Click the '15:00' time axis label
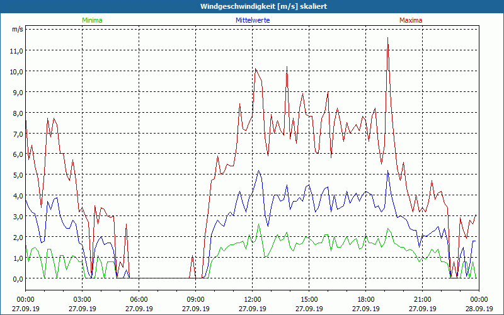This screenshot has width=504, height=315. click(x=309, y=300)
